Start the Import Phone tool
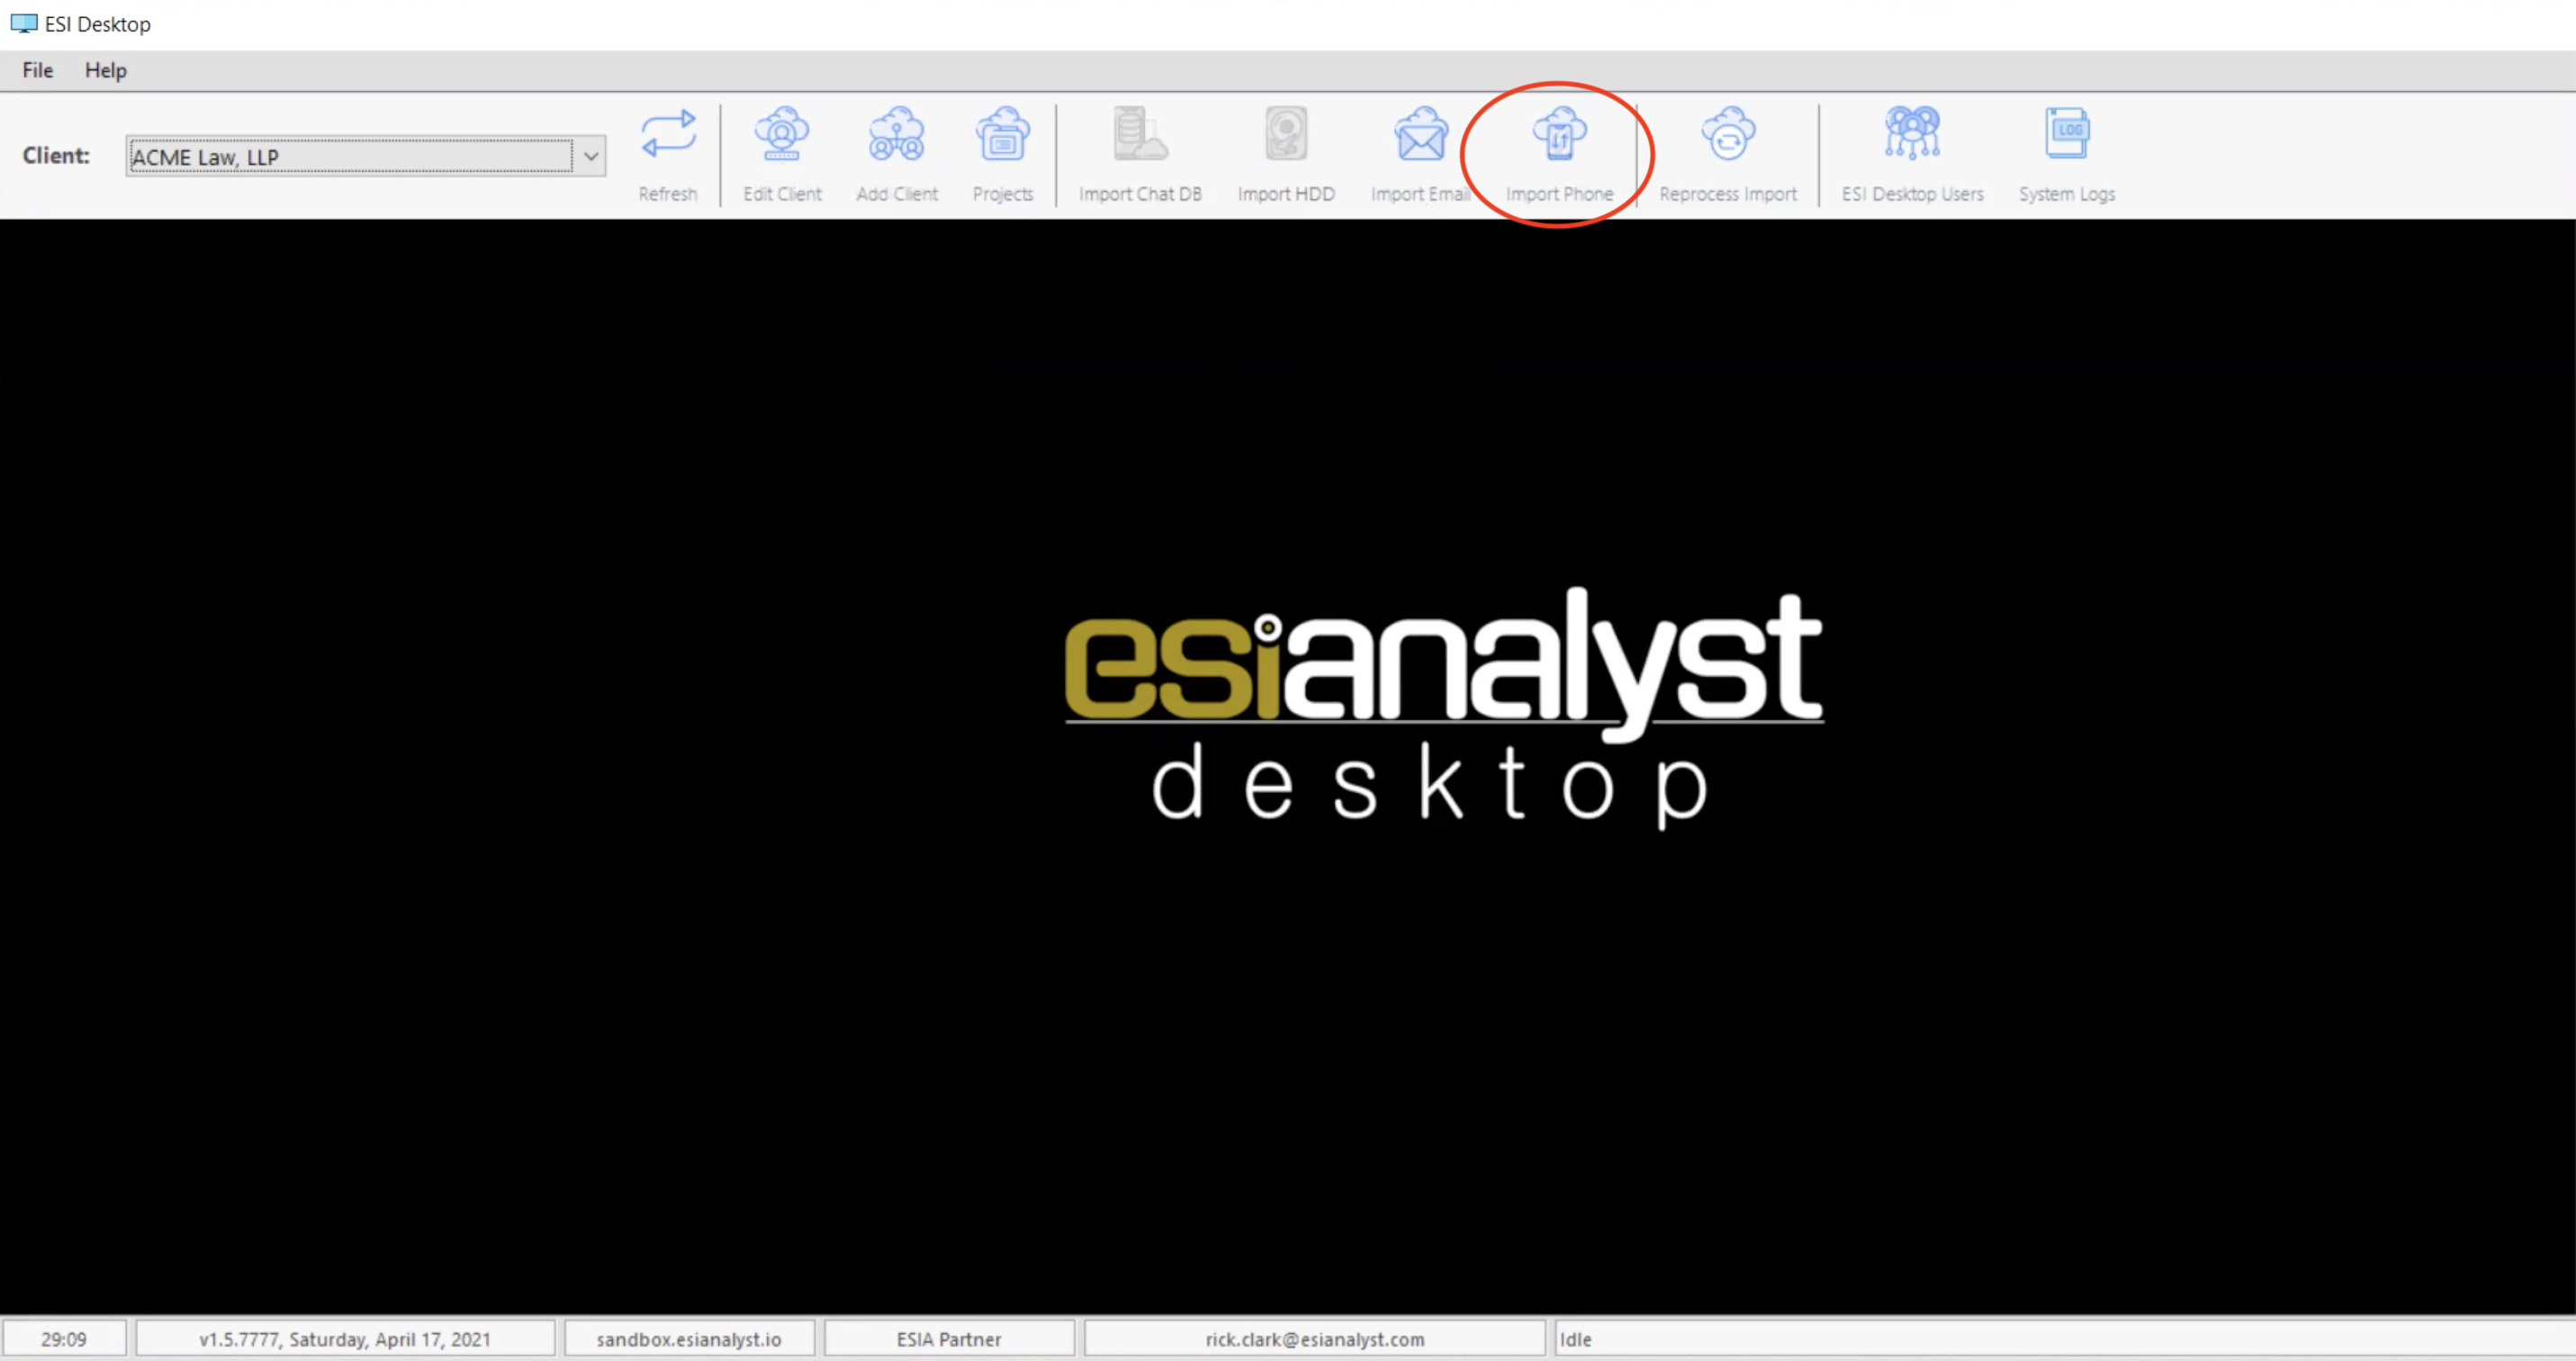Image resolution: width=2576 pixels, height=1361 pixels. pos(1559,154)
